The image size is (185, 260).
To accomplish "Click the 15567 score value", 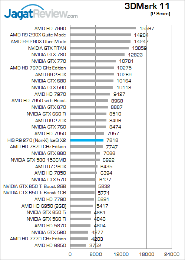I will click(146, 28).
